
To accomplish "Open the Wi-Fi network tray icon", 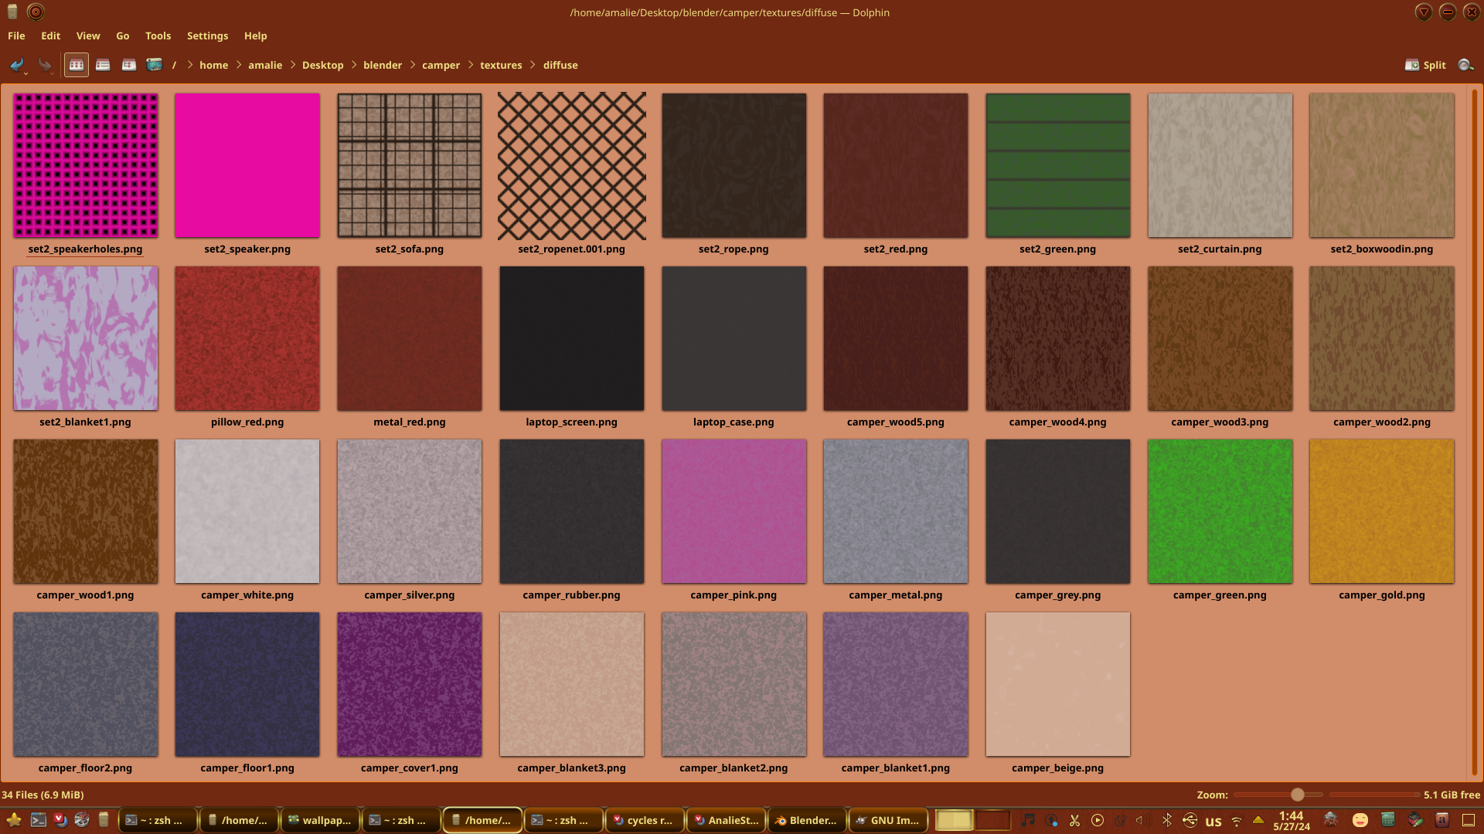I will point(1237,820).
